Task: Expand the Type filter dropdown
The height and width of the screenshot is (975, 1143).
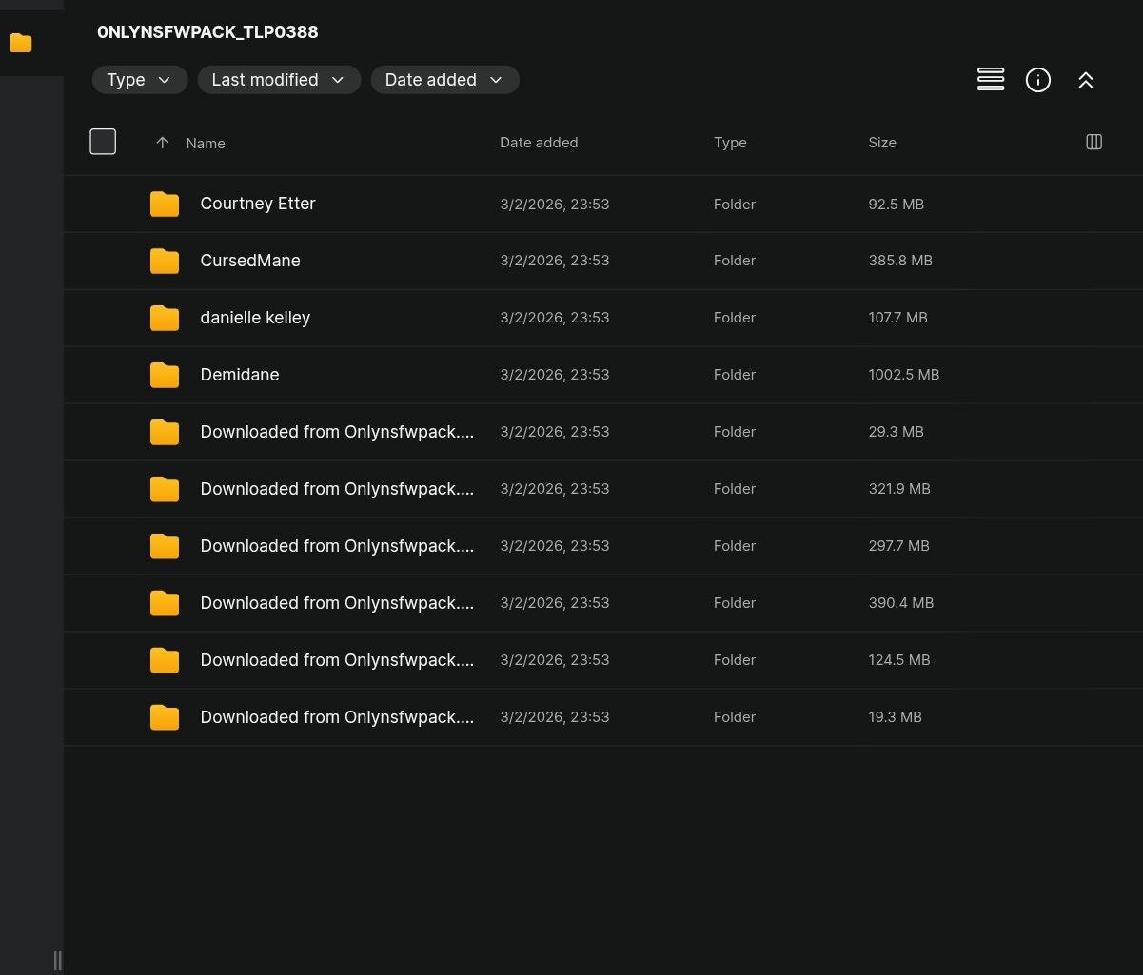Action: (139, 80)
